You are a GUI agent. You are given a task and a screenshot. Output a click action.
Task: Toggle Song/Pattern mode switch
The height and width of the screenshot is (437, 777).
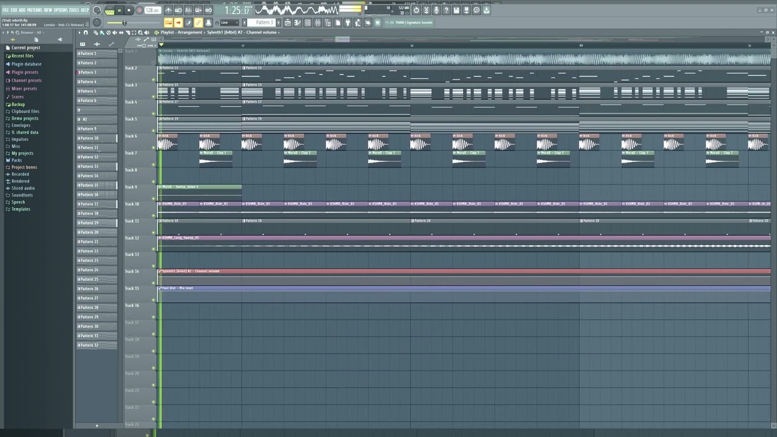pos(110,10)
